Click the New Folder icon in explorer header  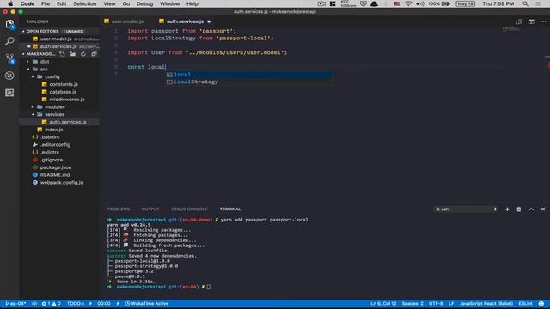72,54
